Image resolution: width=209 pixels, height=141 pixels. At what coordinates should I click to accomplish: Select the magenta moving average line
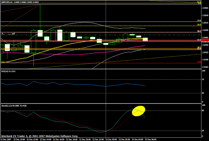tap(73, 55)
